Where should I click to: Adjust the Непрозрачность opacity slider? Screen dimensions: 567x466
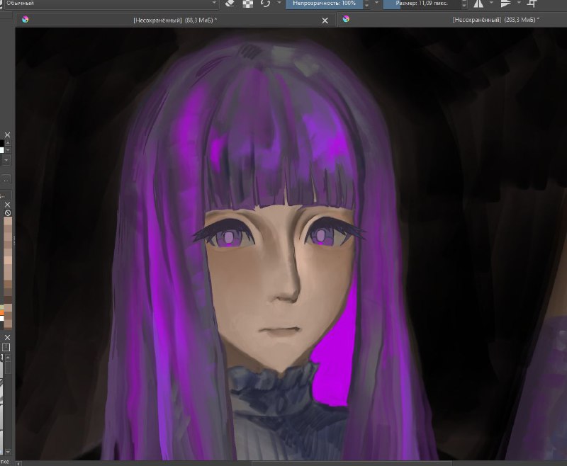pyautogui.click(x=325, y=4)
